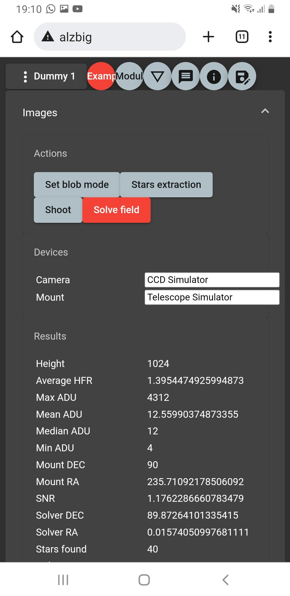Show the open tabs switcher
This screenshot has width=290, height=596.
pyautogui.click(x=242, y=37)
